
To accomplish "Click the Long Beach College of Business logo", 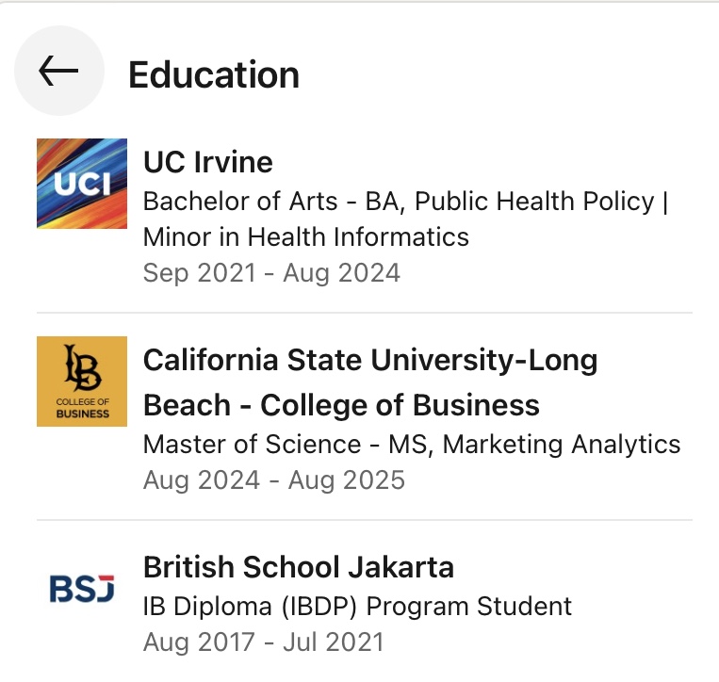I will [x=82, y=382].
